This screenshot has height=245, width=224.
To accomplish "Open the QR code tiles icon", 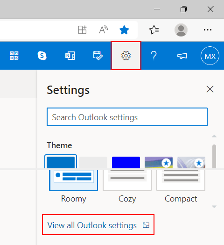I will pos(14,56).
